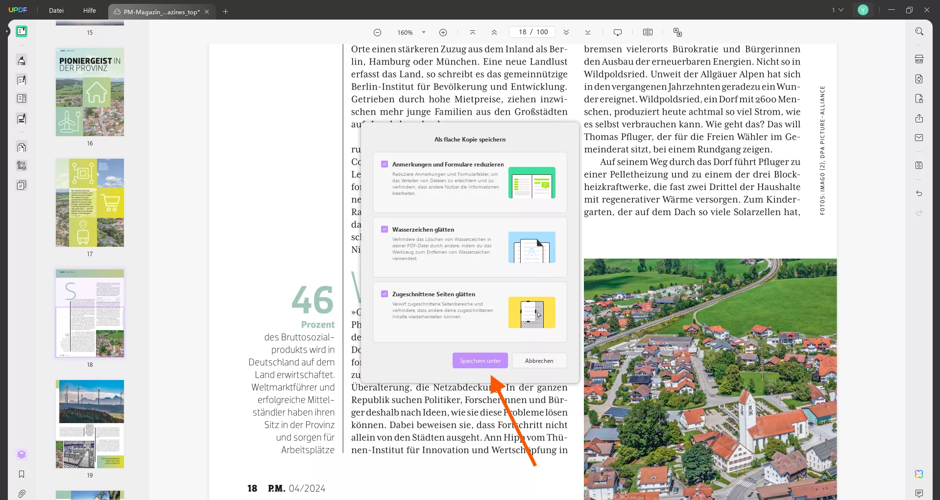940x500 pixels.
Task: Open the OCR tool
Action: tap(919, 58)
